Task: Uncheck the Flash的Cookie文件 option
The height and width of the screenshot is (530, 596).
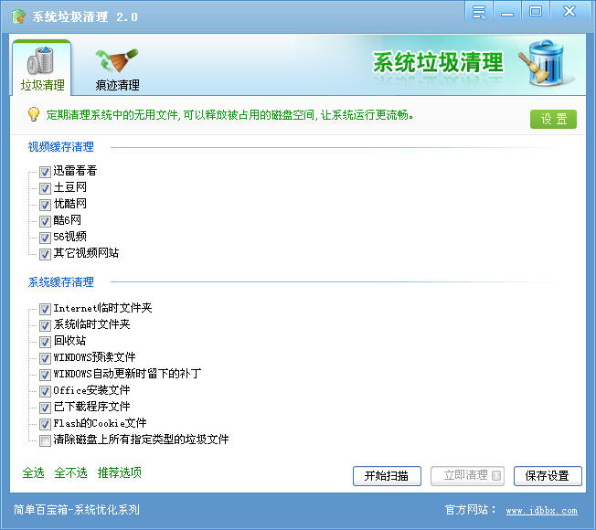Action: pyautogui.click(x=45, y=423)
